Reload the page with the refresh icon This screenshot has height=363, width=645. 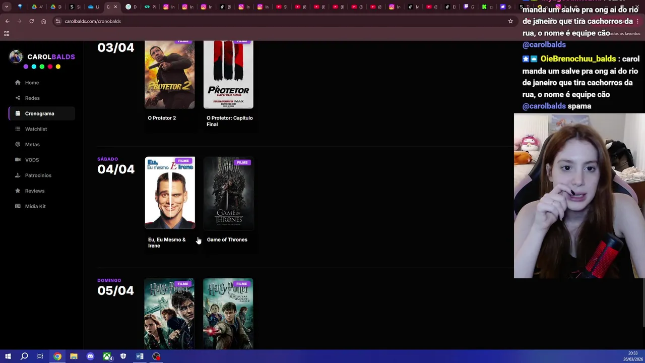(31, 21)
